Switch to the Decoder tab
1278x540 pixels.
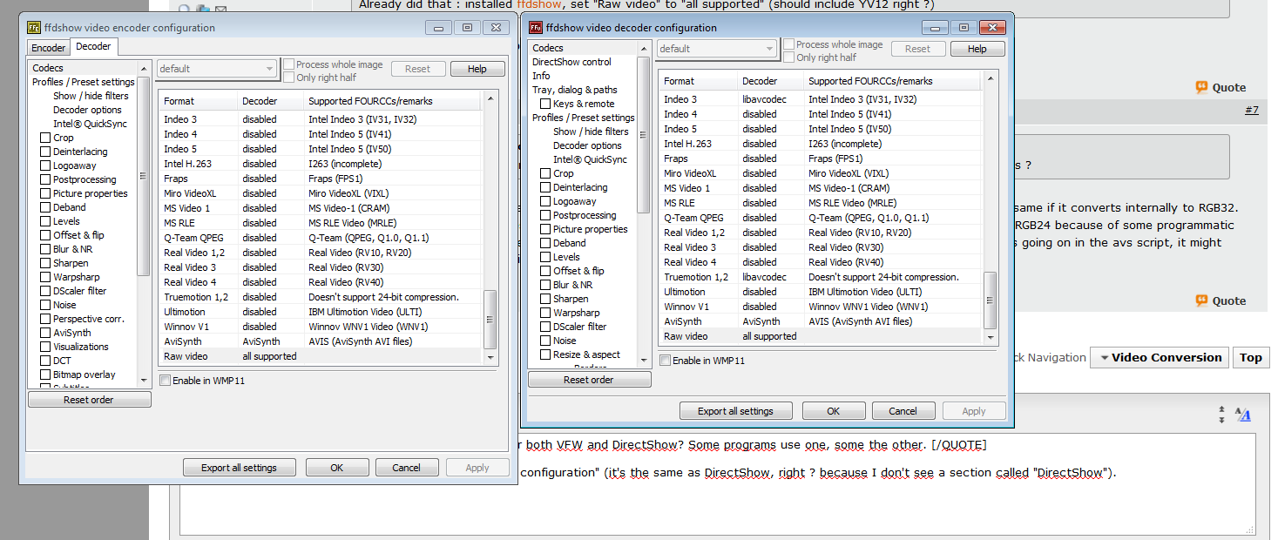[93, 46]
